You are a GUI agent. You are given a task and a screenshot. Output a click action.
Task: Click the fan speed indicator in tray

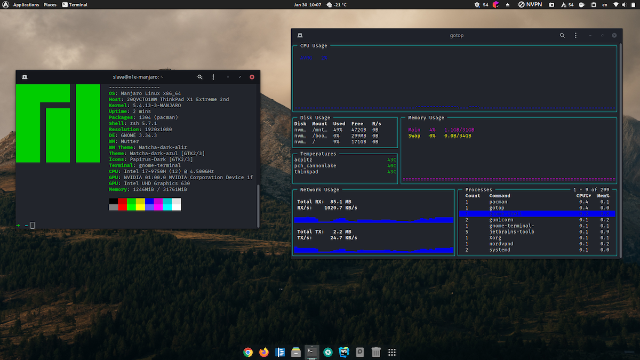point(567,5)
